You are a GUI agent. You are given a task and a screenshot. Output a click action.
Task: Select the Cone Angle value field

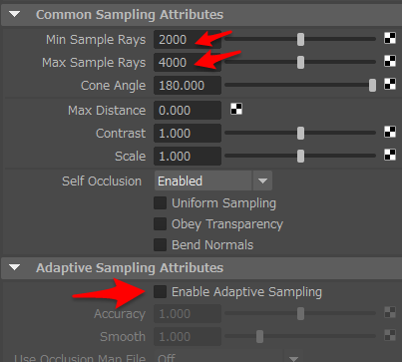pyautogui.click(x=188, y=86)
